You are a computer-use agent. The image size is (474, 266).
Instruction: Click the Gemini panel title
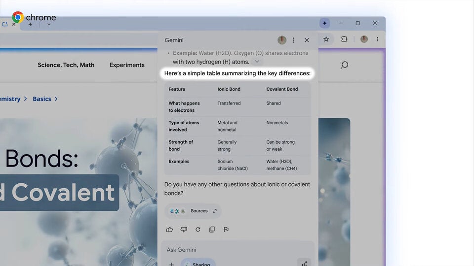point(174,40)
